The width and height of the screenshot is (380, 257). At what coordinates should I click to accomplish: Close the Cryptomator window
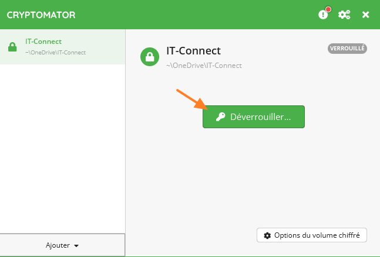pos(365,15)
